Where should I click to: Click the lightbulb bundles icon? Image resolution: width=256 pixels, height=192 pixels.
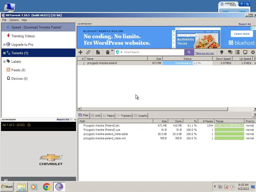tap(221, 52)
